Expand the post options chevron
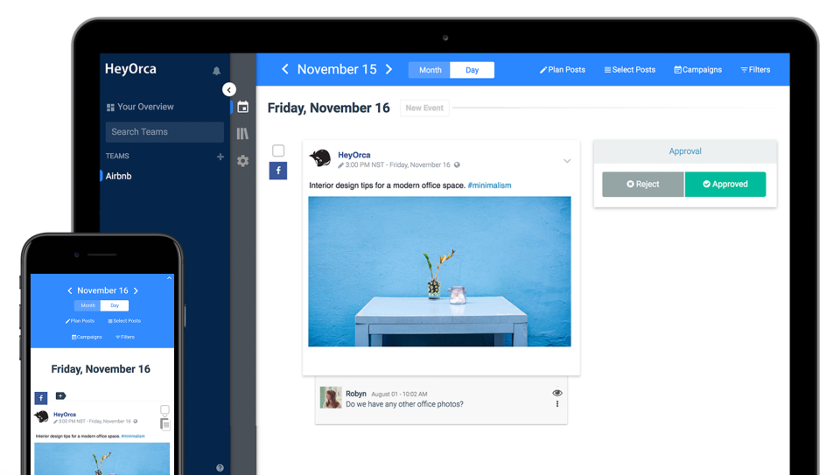This screenshot has height=475, width=840. [567, 161]
